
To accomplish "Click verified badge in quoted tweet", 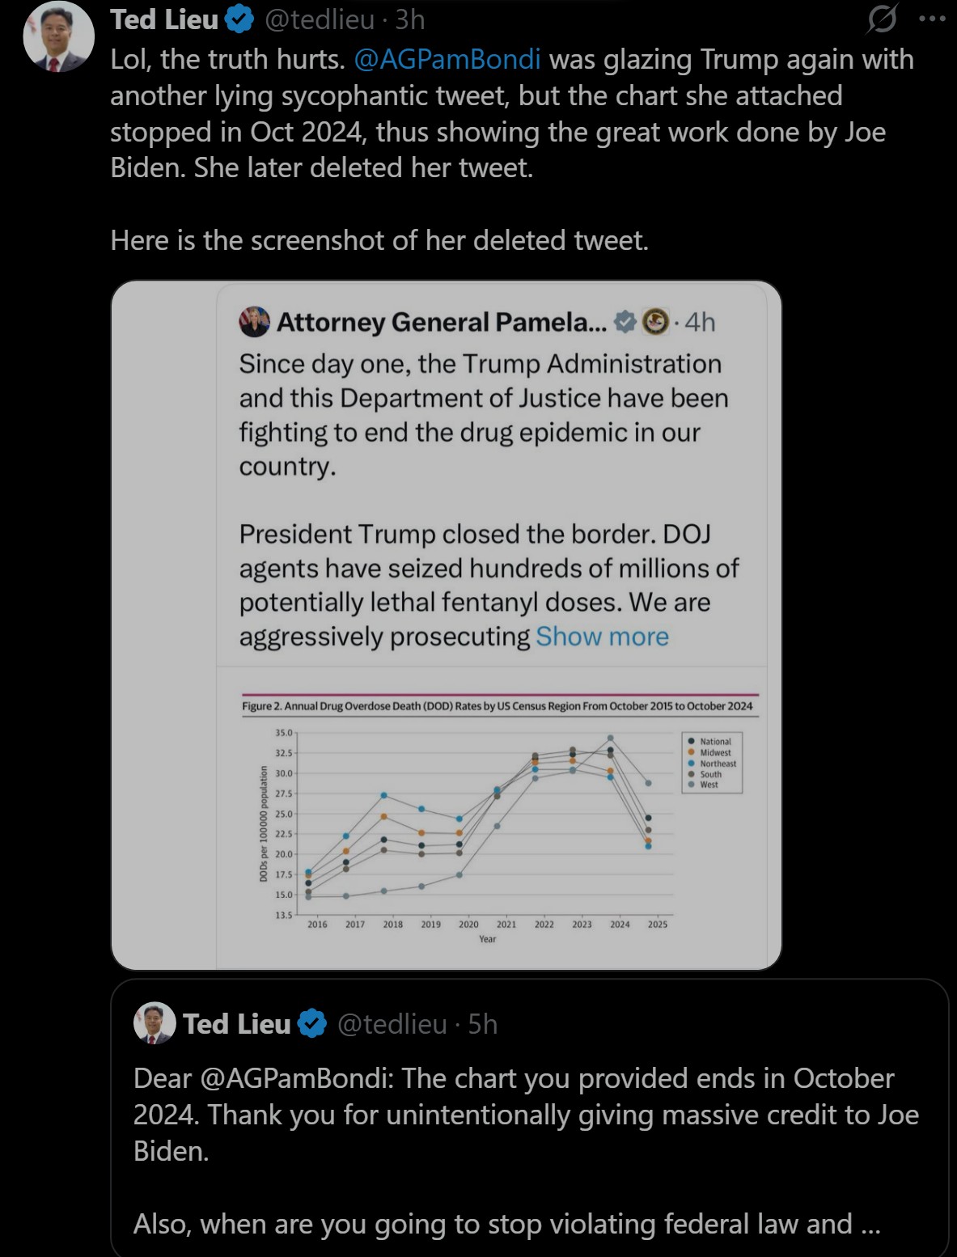I will pos(311,1024).
